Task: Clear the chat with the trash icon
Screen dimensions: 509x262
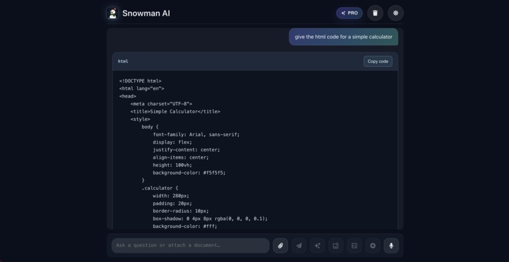Action: point(375,13)
